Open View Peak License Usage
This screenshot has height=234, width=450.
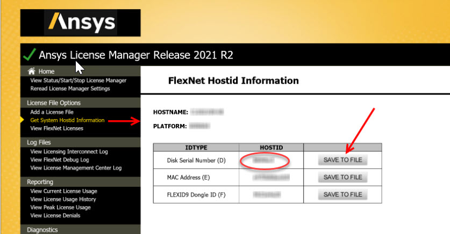[x=60, y=207]
